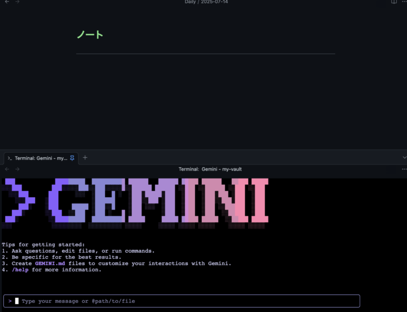The image size is (407, 312).
Task: Go forward in the note pane
Action: click(18, 2)
